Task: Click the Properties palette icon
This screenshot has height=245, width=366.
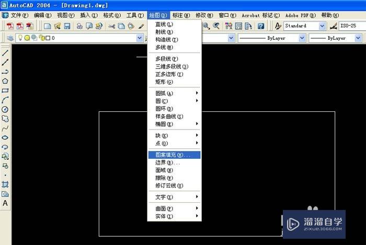Action: click(228, 26)
